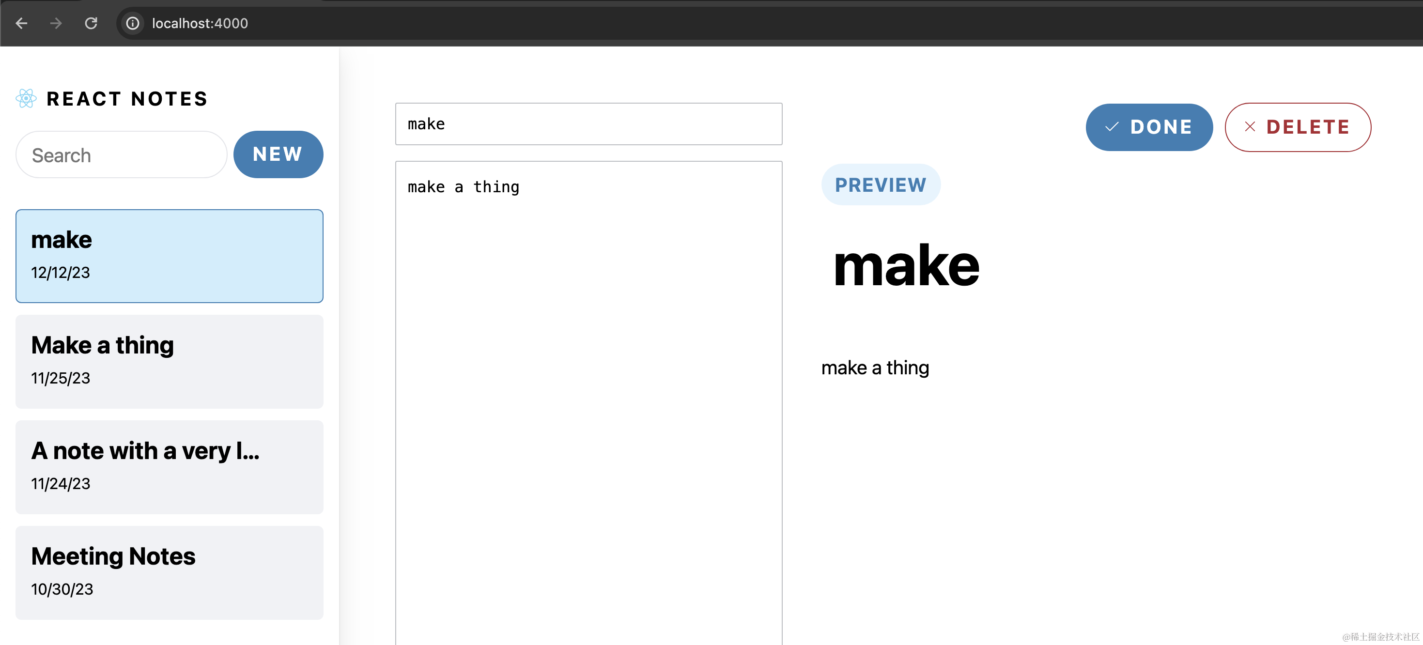Screen dimensions: 1423x645
Task: Click the browser back arrow
Action: (21, 23)
